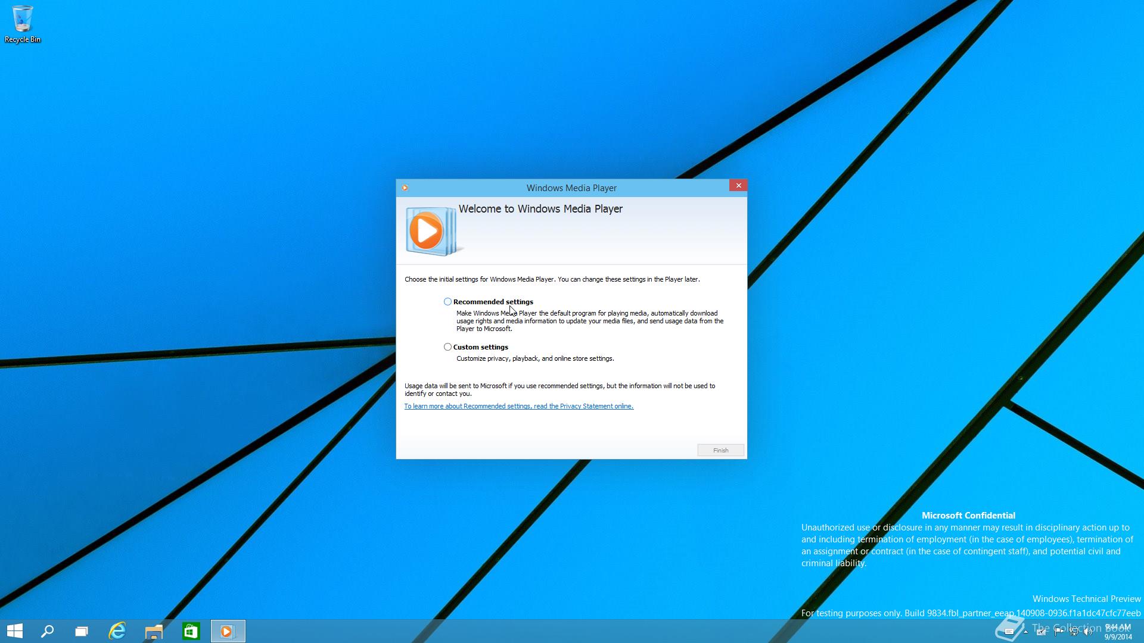Show hidden system tray icons

coord(1025,632)
